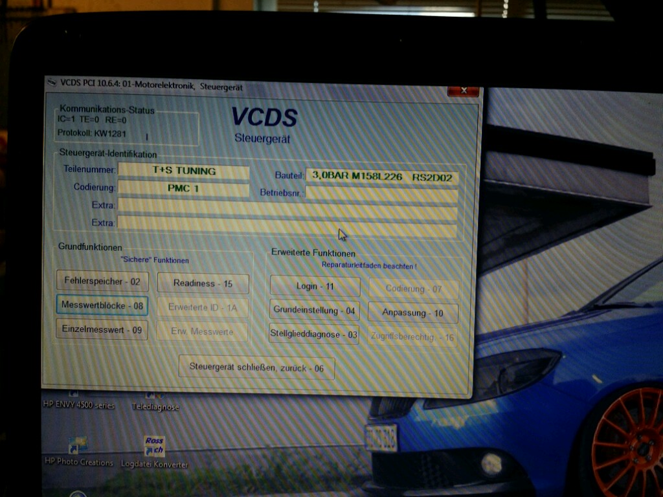Select the Bauteil field with 3,0BAR text

click(x=382, y=176)
